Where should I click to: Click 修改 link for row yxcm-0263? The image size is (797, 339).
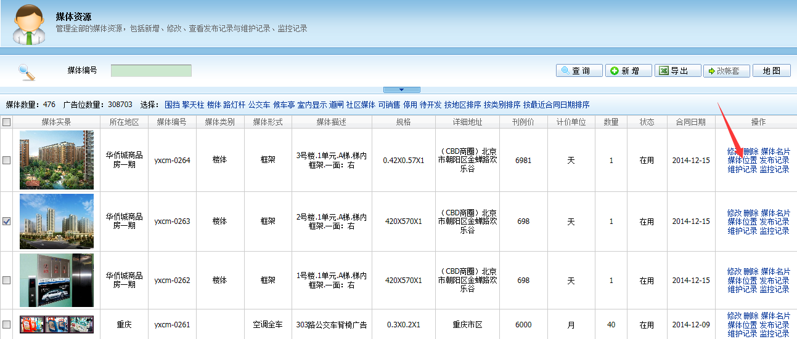(x=734, y=213)
